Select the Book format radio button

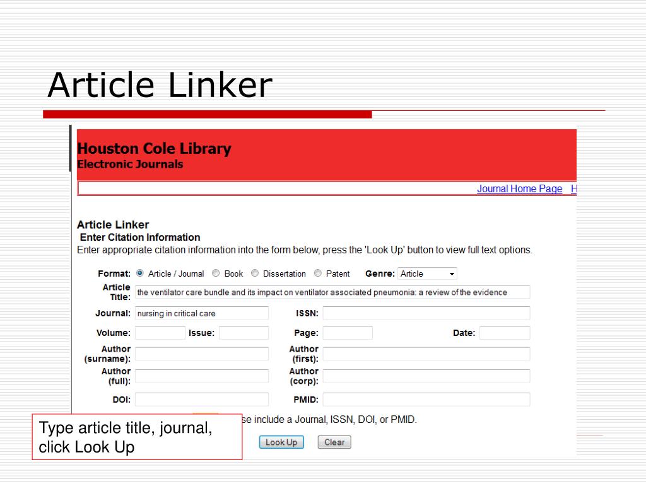[216, 274]
